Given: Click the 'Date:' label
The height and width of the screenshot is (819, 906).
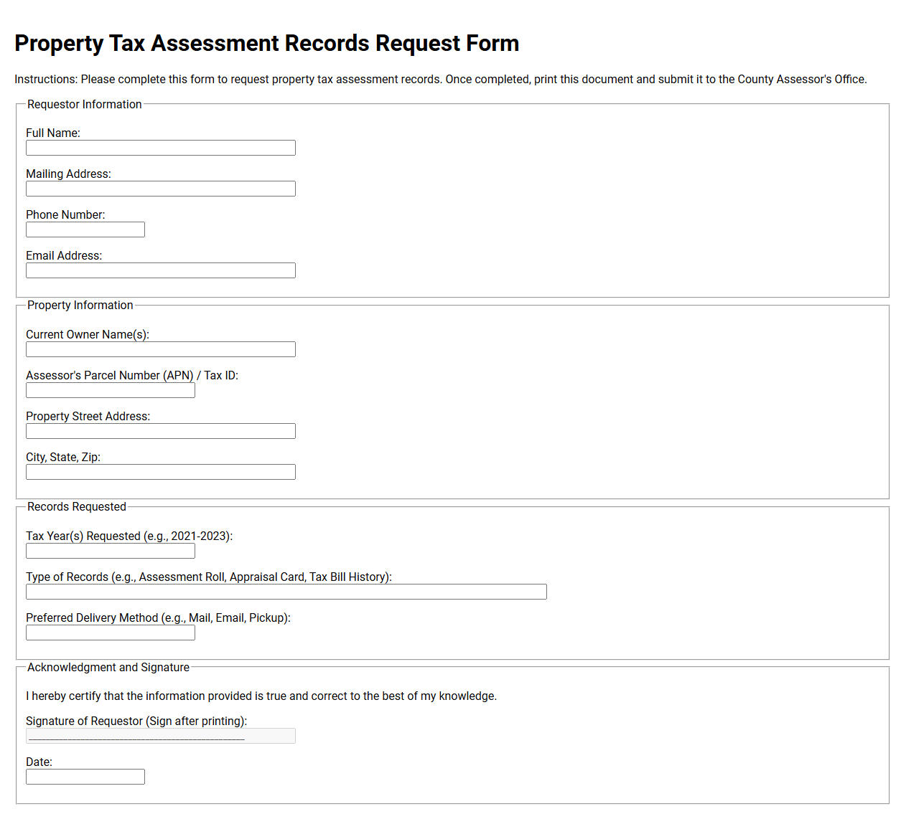Looking at the screenshot, I should (x=39, y=762).
